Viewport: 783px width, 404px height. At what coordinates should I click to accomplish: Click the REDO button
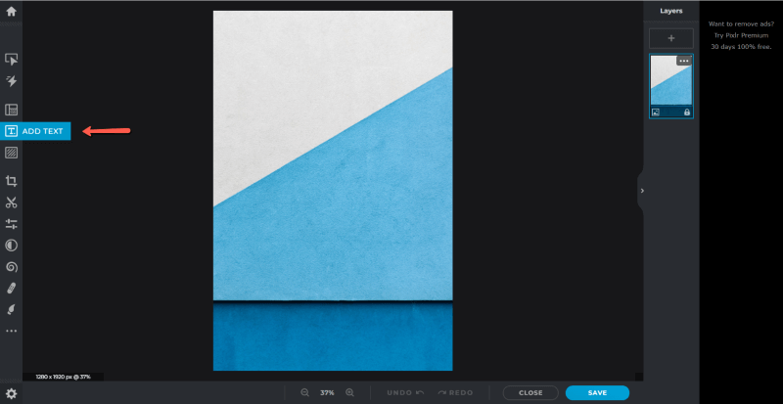click(x=455, y=393)
